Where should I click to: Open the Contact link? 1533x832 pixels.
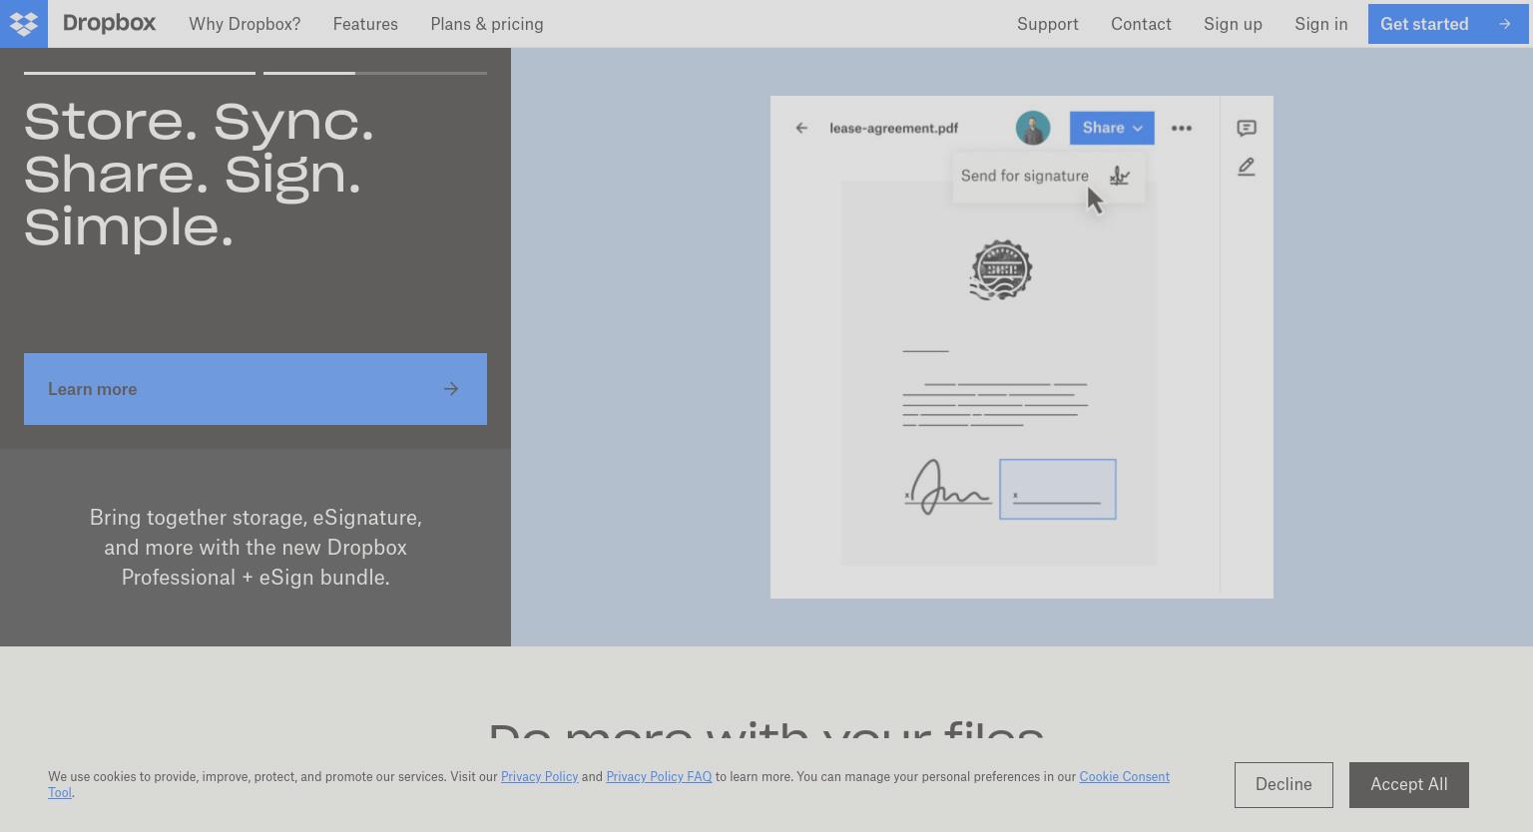click(1141, 24)
